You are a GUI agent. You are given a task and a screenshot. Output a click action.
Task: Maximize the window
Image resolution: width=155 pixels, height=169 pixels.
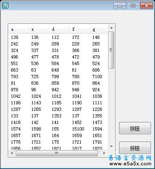coord(133,6)
